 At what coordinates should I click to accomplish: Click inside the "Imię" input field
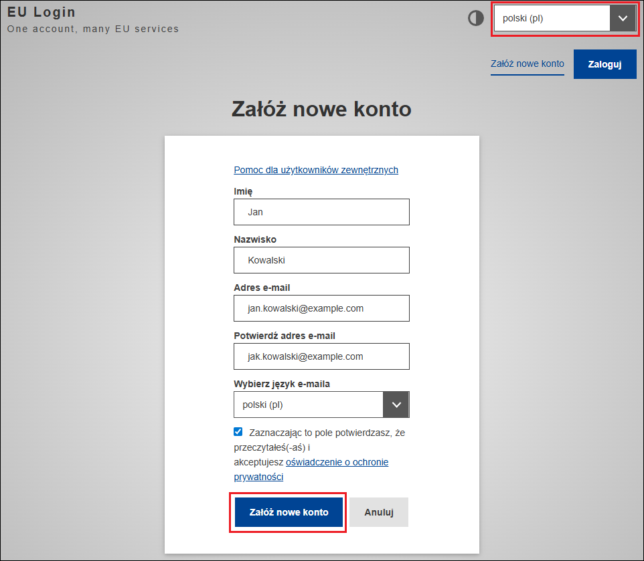coord(321,212)
